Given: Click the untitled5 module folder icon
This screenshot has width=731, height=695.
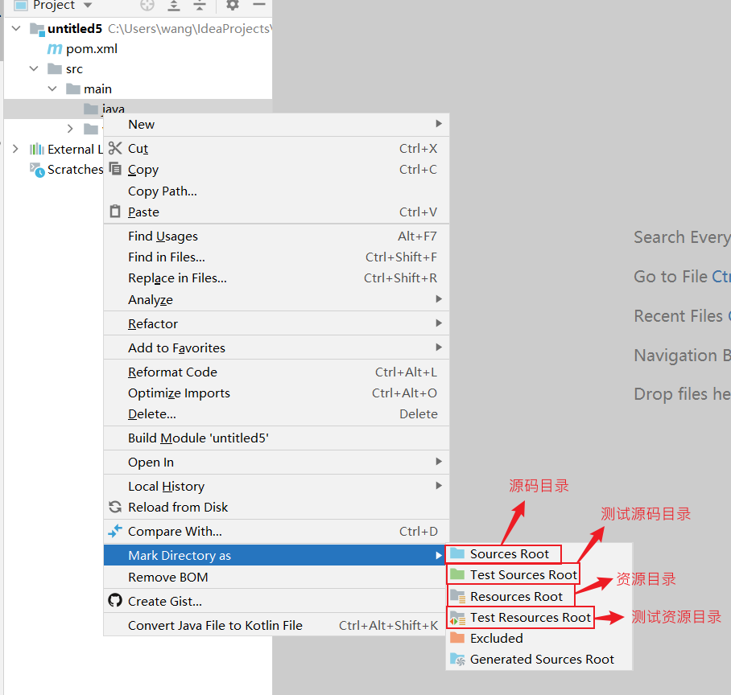Looking at the screenshot, I should coord(37,29).
